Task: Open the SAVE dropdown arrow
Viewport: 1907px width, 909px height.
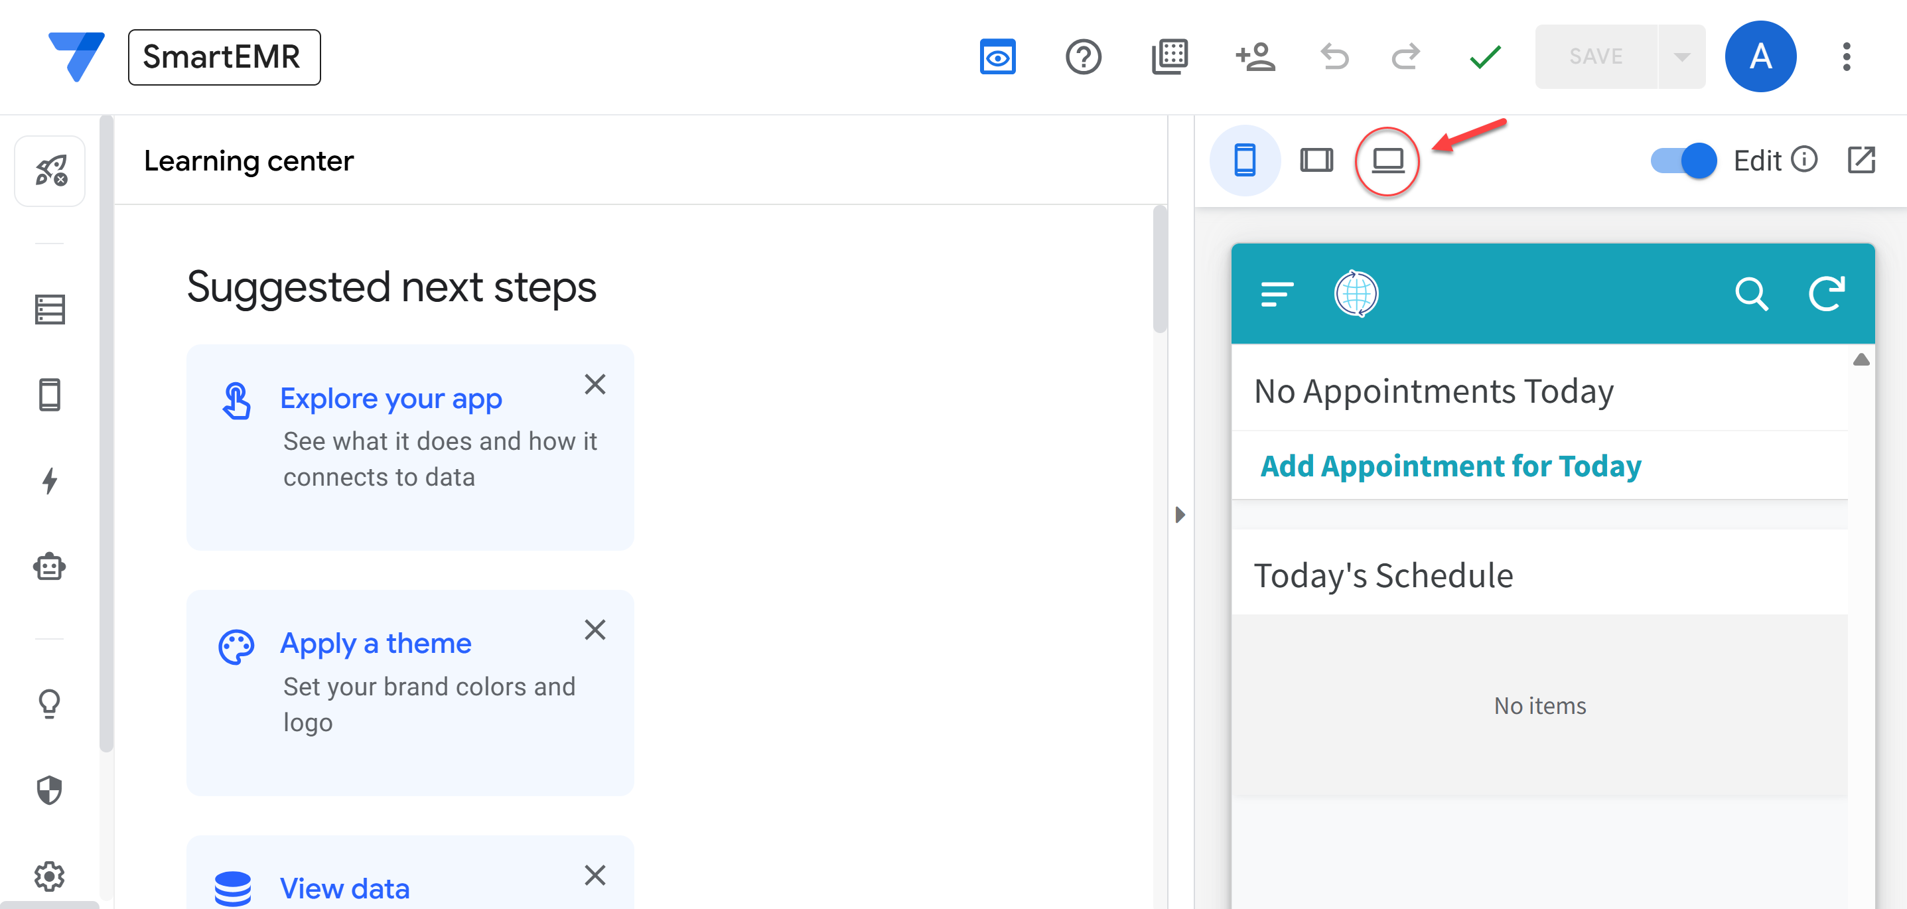Action: coord(1681,56)
